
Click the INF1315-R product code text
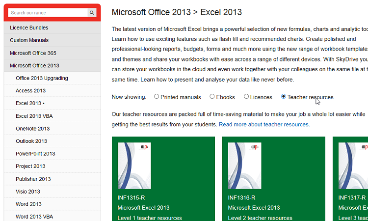[131, 198]
